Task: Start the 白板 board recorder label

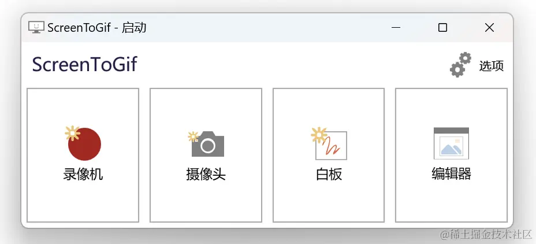Action: 329,175
